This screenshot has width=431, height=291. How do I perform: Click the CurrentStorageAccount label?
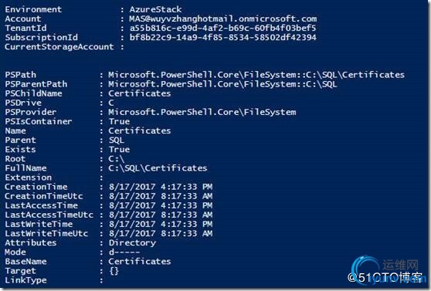click(x=59, y=47)
